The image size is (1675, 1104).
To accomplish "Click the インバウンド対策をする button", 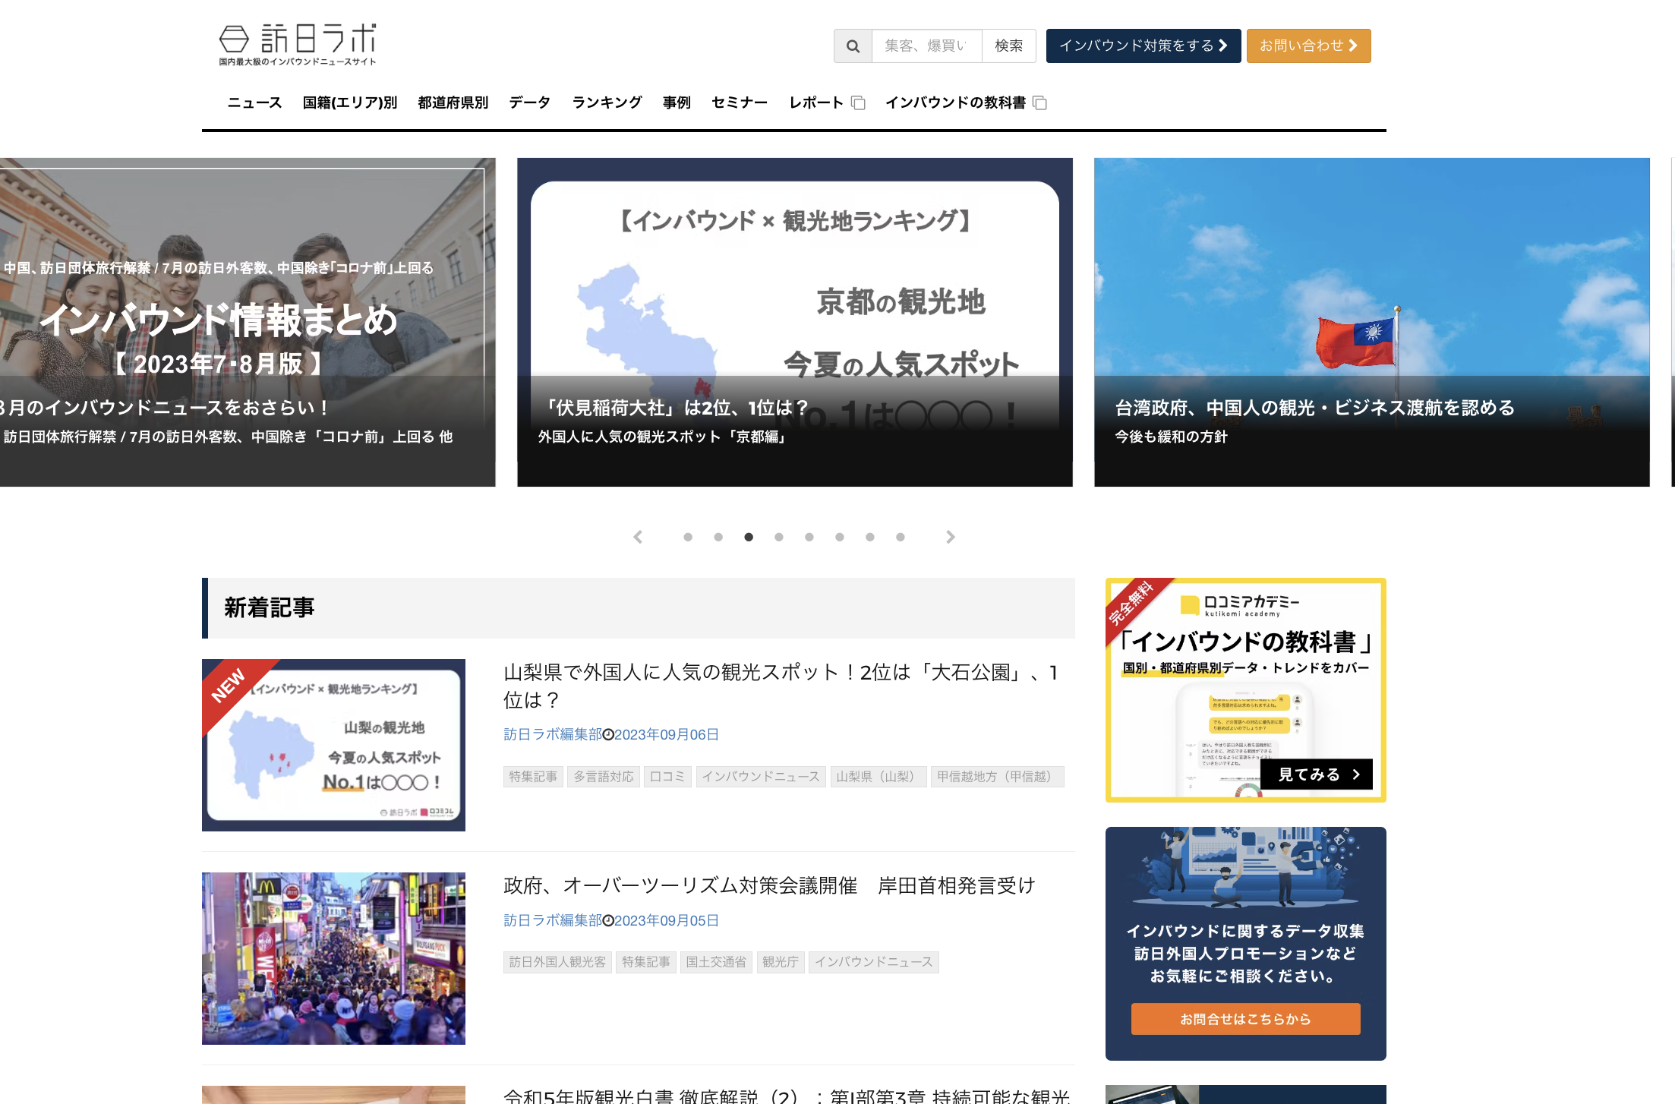I will point(1143,46).
